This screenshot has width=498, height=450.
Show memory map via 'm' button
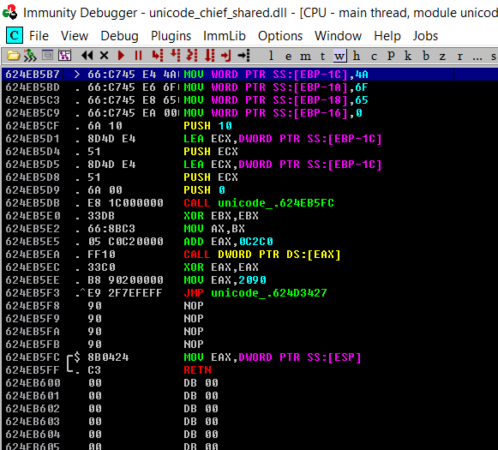click(305, 56)
